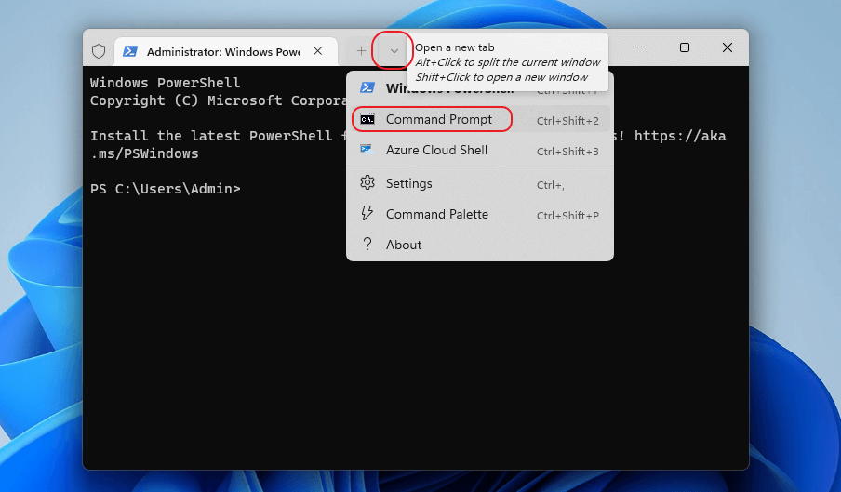
Task: Click the Command Prompt icon in menu
Action: tap(367, 119)
